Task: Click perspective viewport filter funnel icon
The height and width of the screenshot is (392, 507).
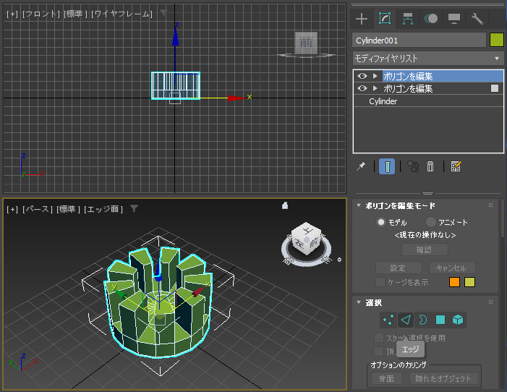Action: coord(135,208)
